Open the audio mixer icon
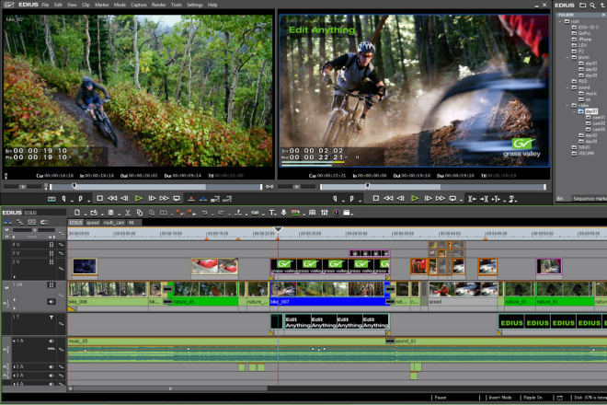 coord(325,213)
